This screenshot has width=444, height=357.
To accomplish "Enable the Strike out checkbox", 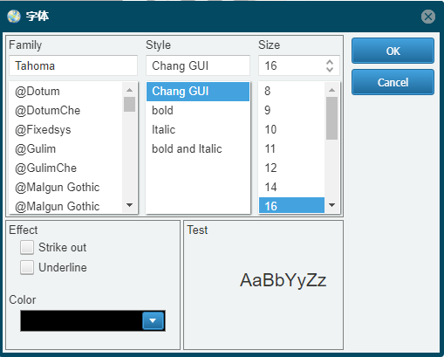I will pyautogui.click(x=27, y=247).
